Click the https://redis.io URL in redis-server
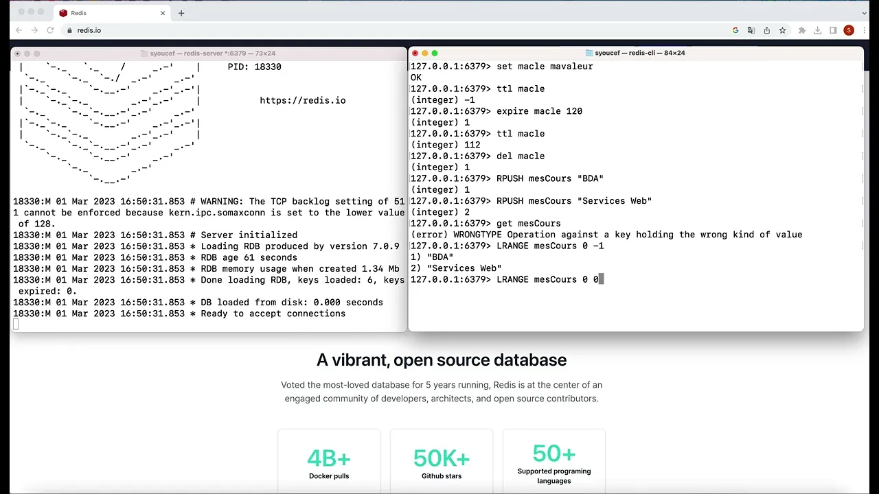Viewport: 879px width, 494px height. pos(302,100)
